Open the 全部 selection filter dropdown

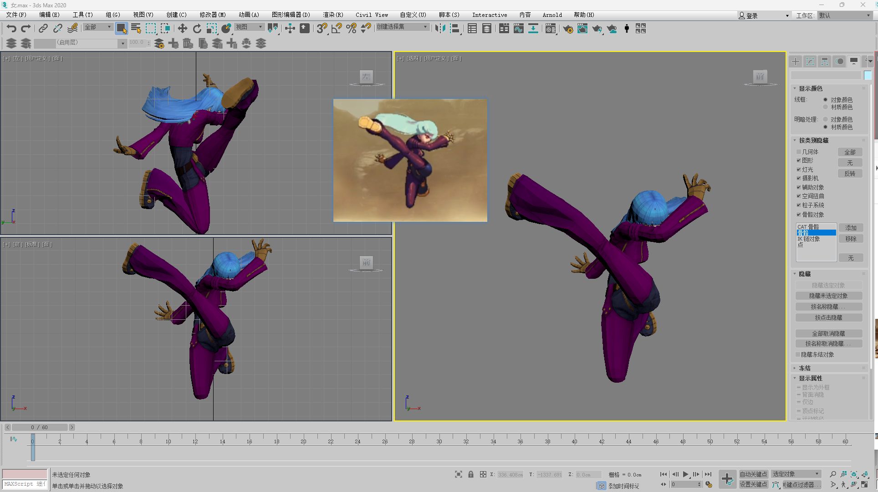click(x=98, y=27)
